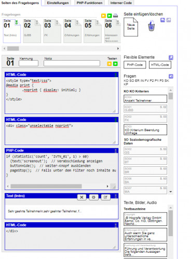This screenshot has height=259, width=191.
Task: Click the icon beside Flexible Elemente heading
Action: (x=171, y=57)
